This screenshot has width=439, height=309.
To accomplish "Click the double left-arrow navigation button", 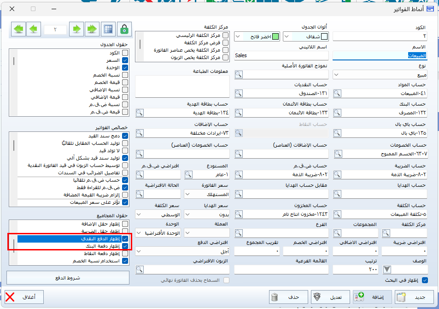I will pyautogui.click(x=19, y=29).
